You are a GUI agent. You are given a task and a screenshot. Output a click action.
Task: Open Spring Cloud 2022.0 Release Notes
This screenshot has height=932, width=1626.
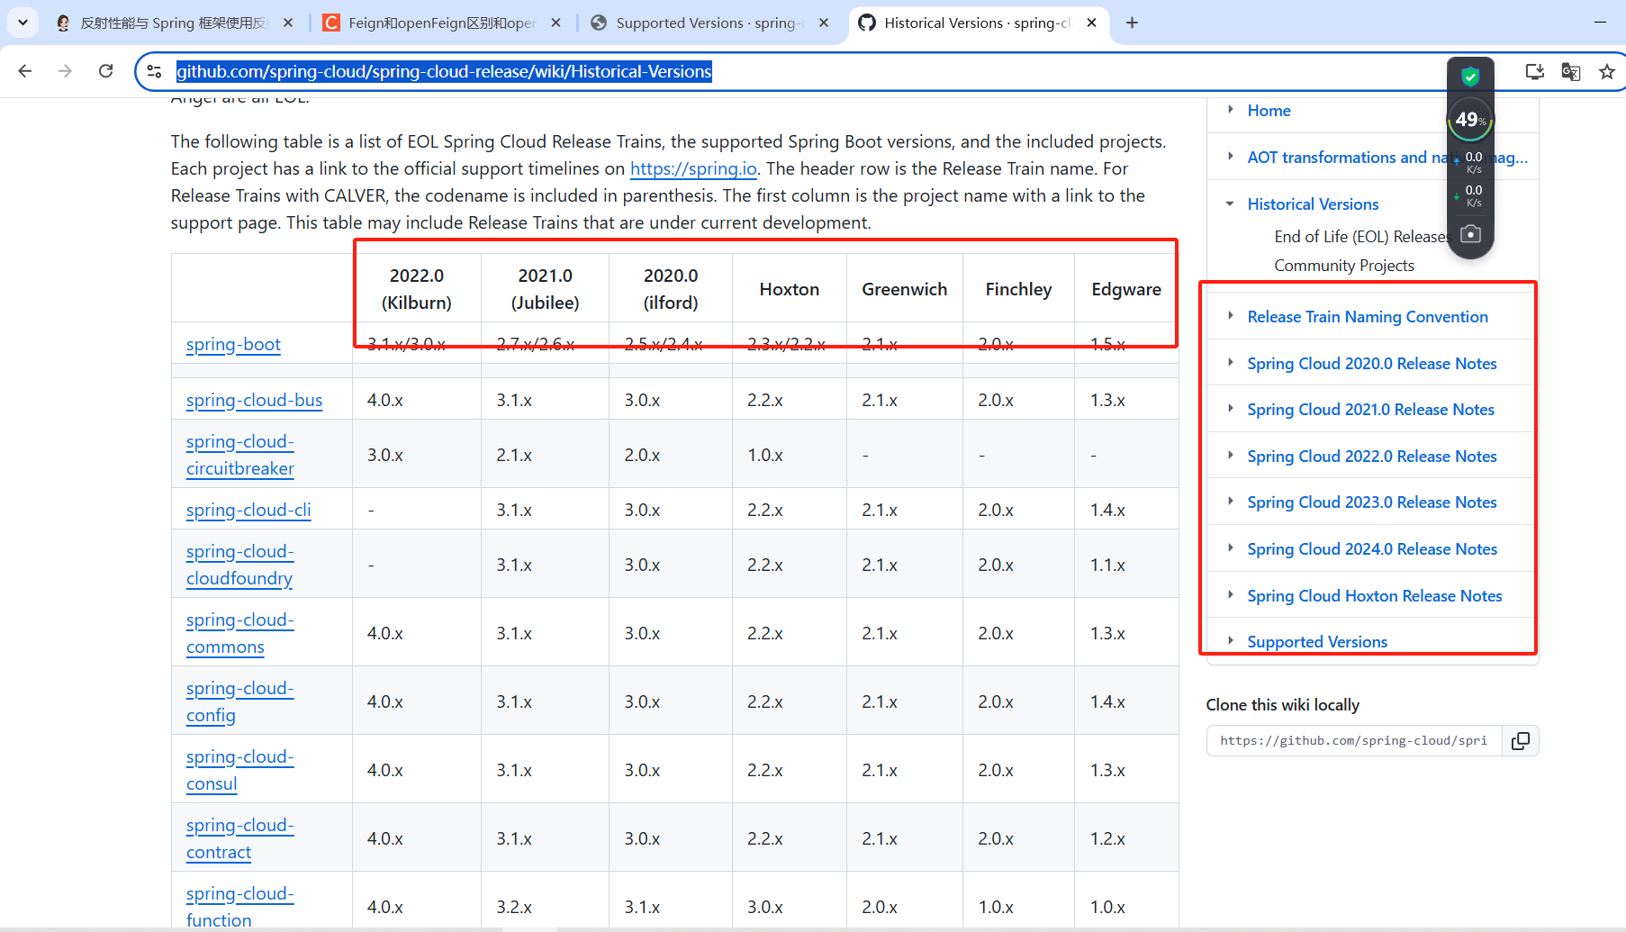tap(1372, 457)
